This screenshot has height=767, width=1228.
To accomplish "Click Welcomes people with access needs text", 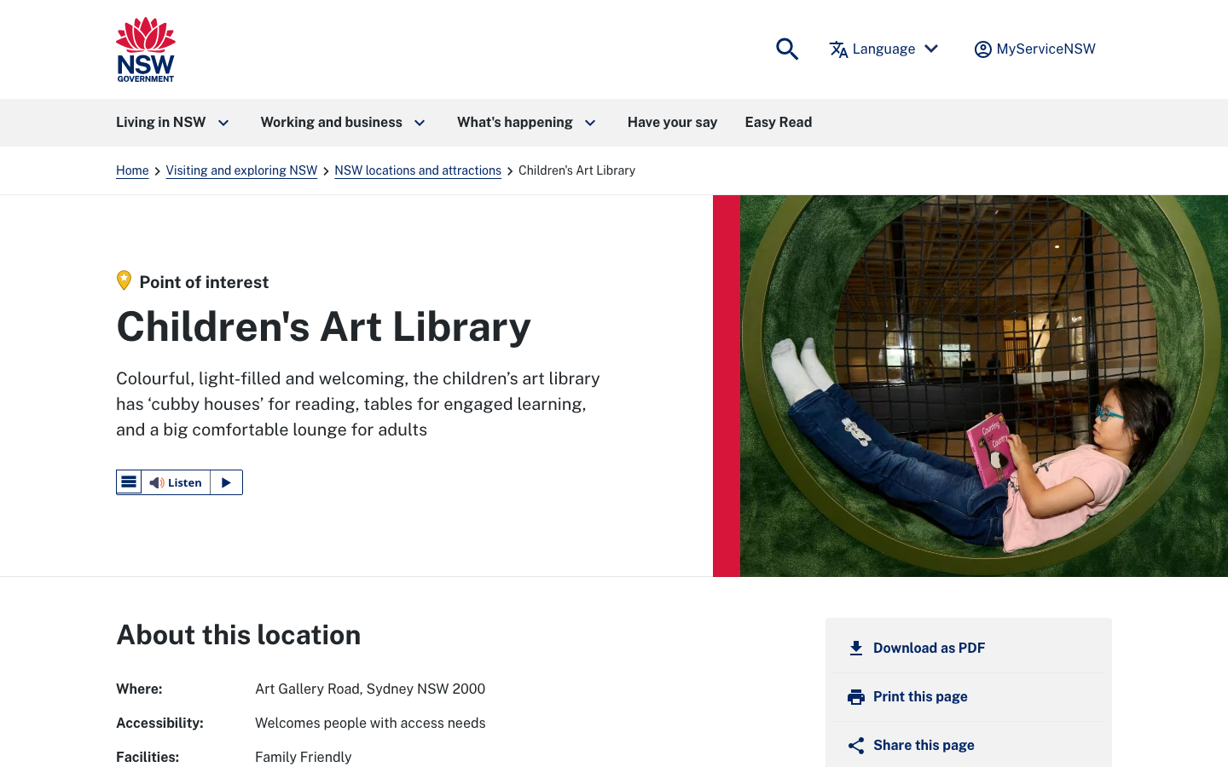I will [370, 723].
